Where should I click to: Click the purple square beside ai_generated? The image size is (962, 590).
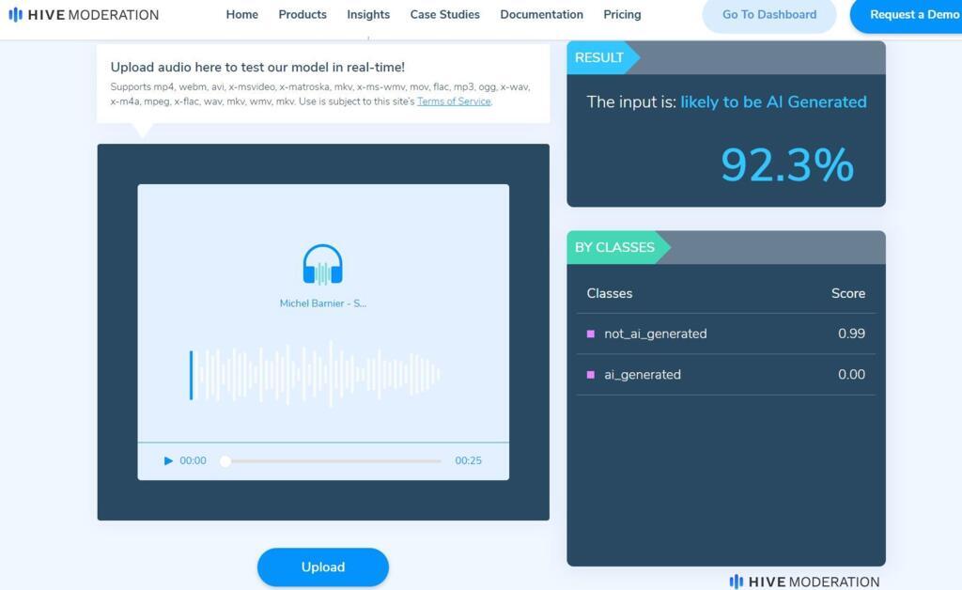(591, 374)
